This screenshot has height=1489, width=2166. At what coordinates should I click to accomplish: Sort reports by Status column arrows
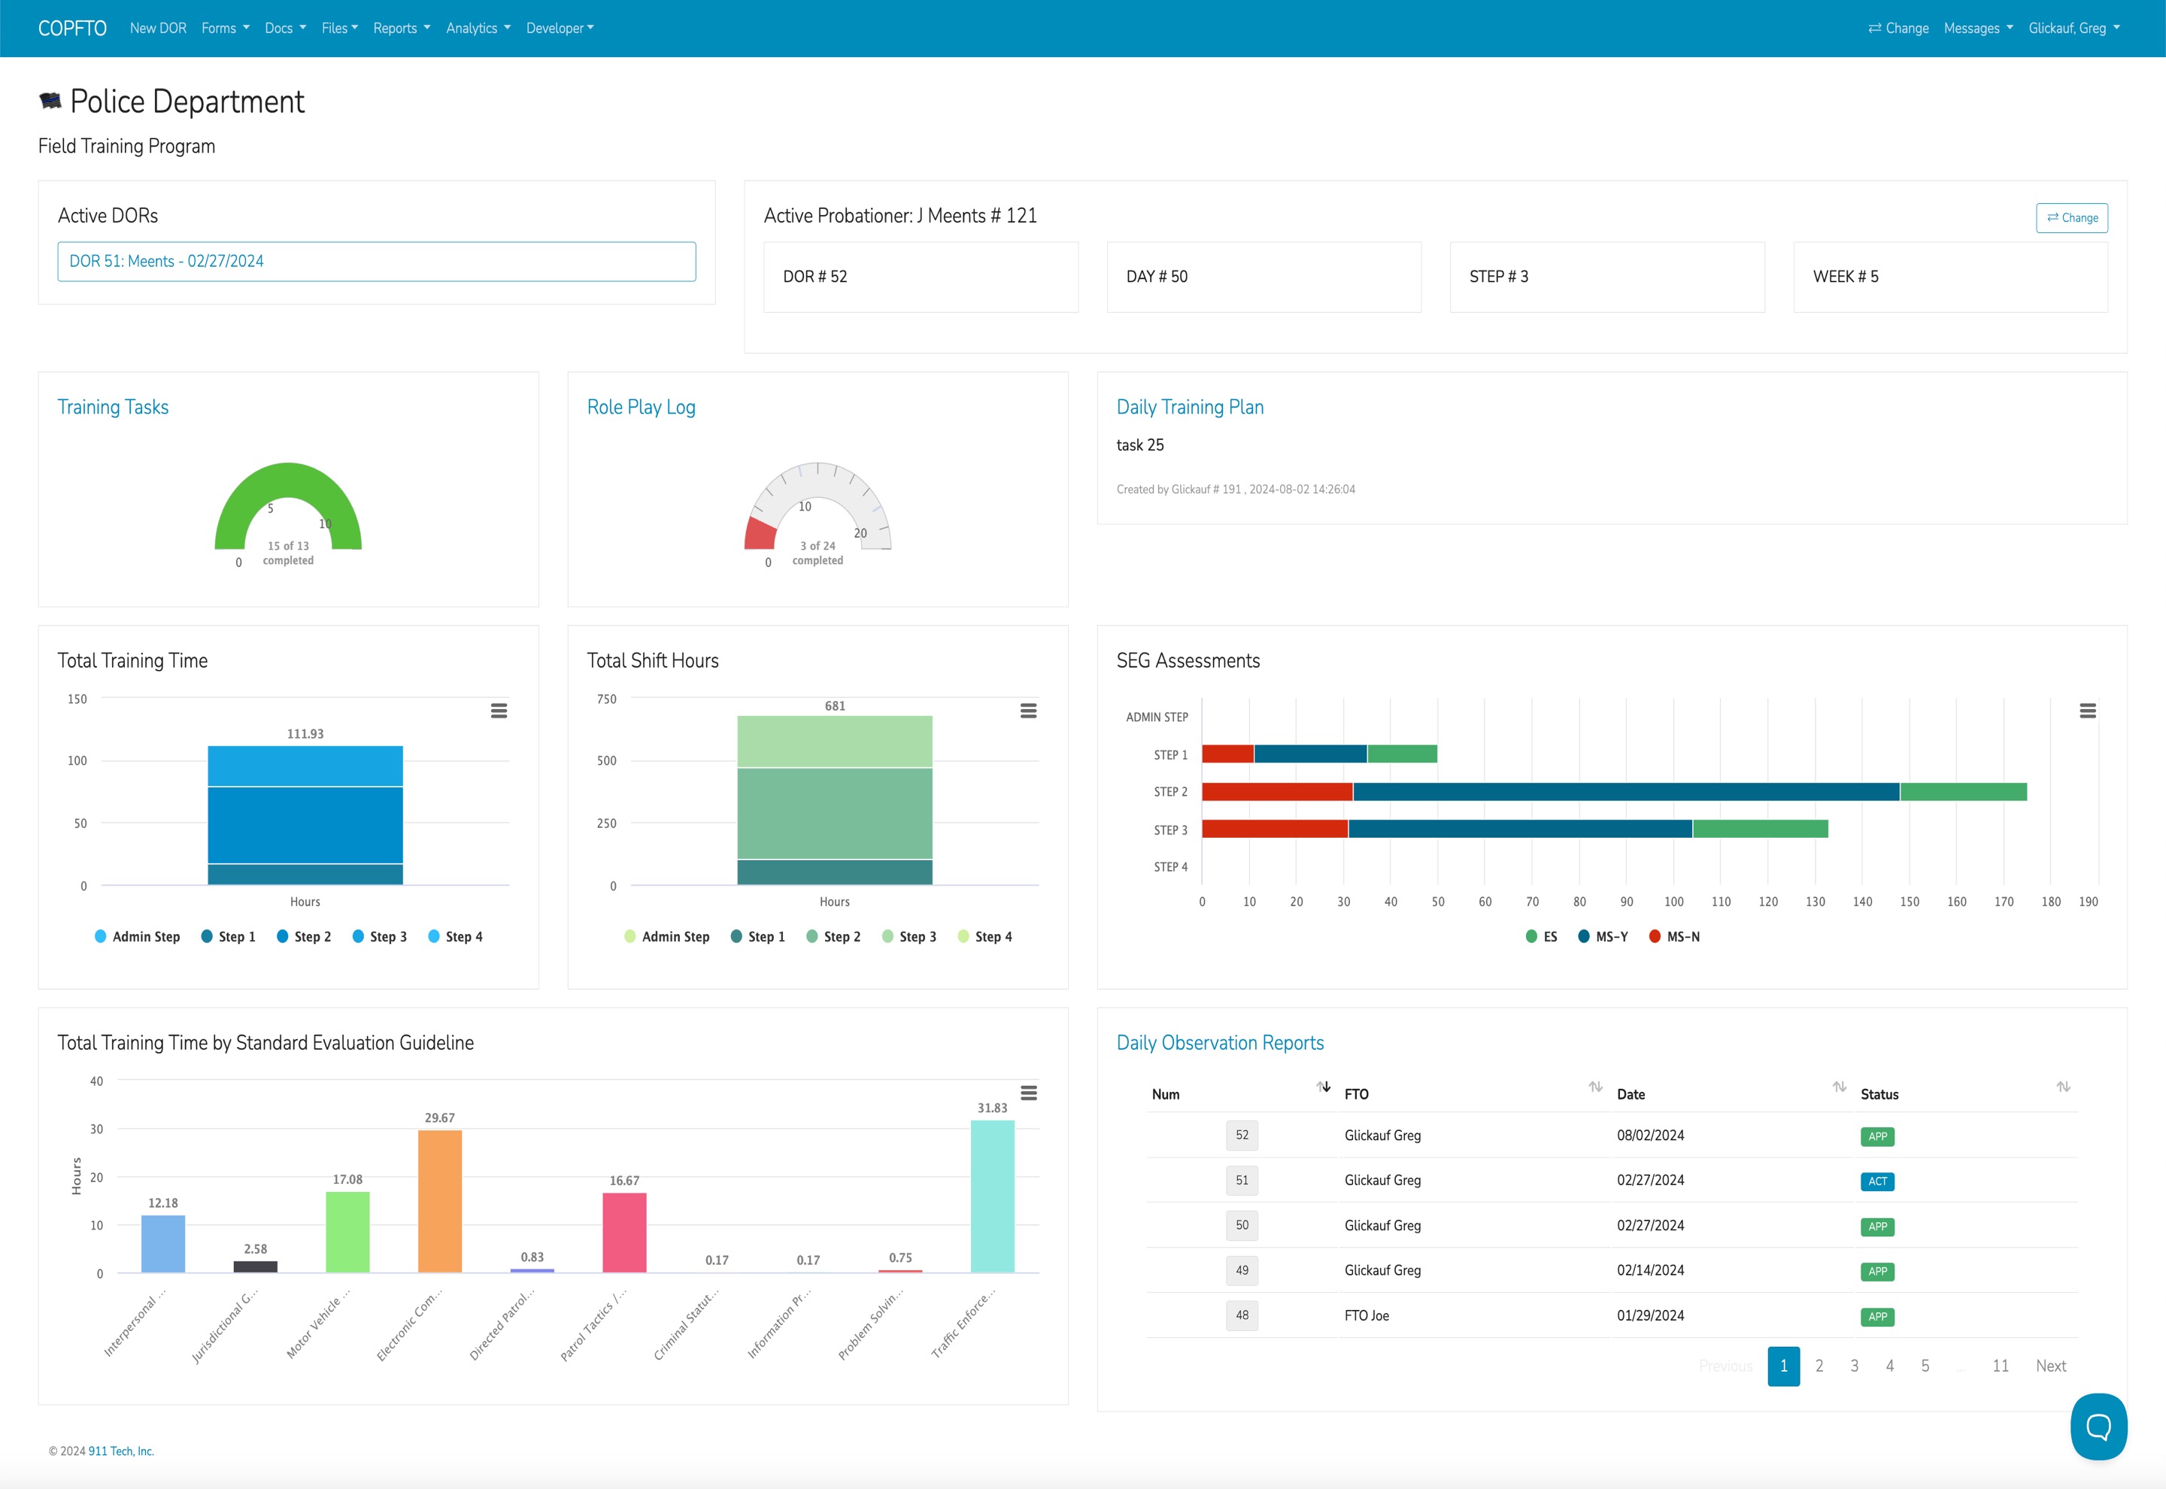[2062, 1087]
